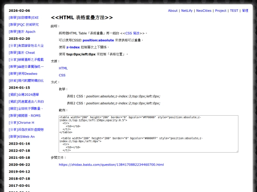Click the 表格2 CSS z-index:2 line
The height and width of the screenshot is (192, 257).
pyautogui.click(x=114, y=103)
